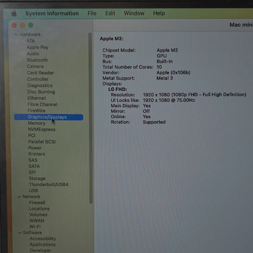
Task: Select Wi-Fi under Network
Action: 35,227
